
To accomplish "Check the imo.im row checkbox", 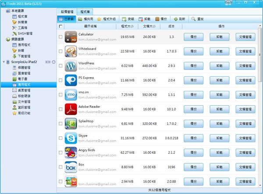I will (x=60, y=95).
